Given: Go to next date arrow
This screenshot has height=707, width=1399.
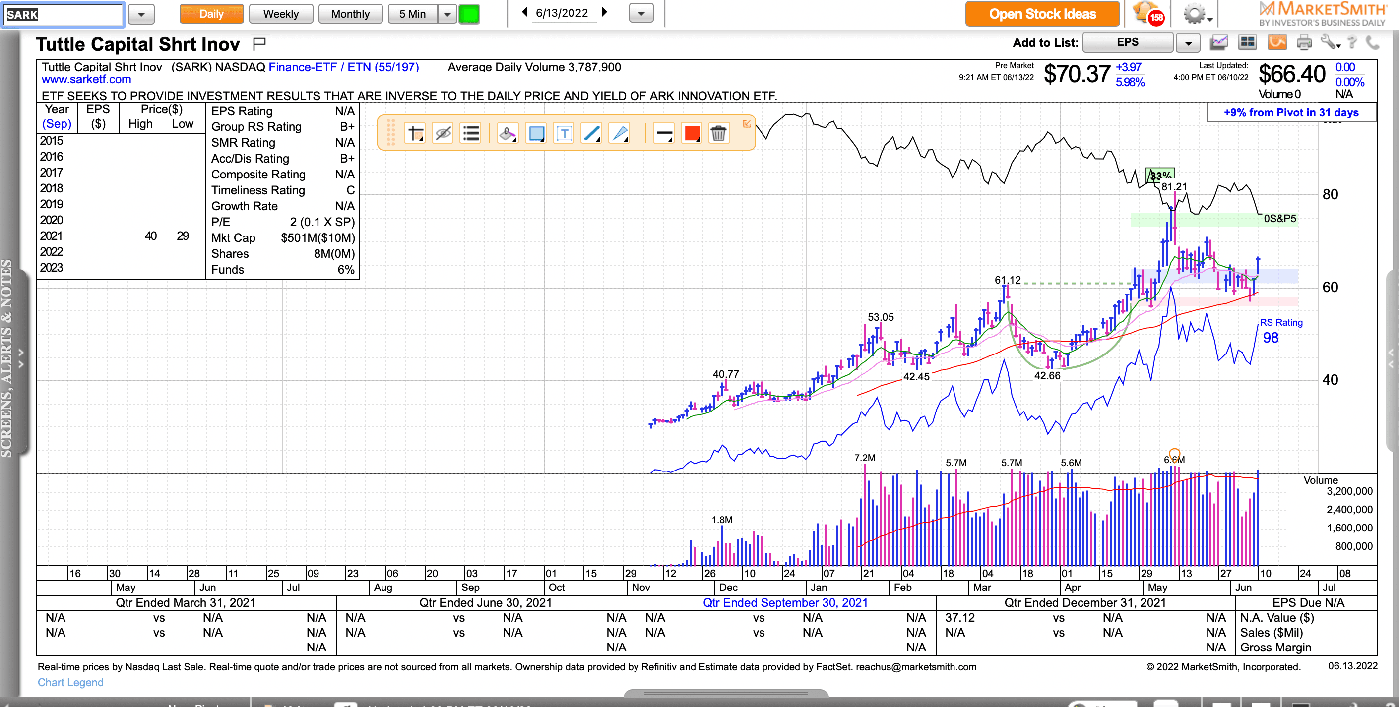Looking at the screenshot, I should [x=604, y=12].
